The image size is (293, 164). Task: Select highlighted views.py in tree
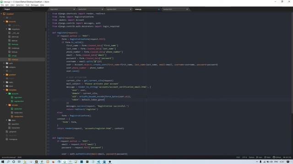click(22, 60)
